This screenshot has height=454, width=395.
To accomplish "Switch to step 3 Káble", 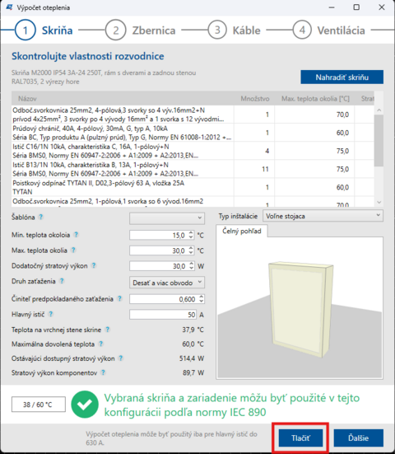I will tap(235, 30).
